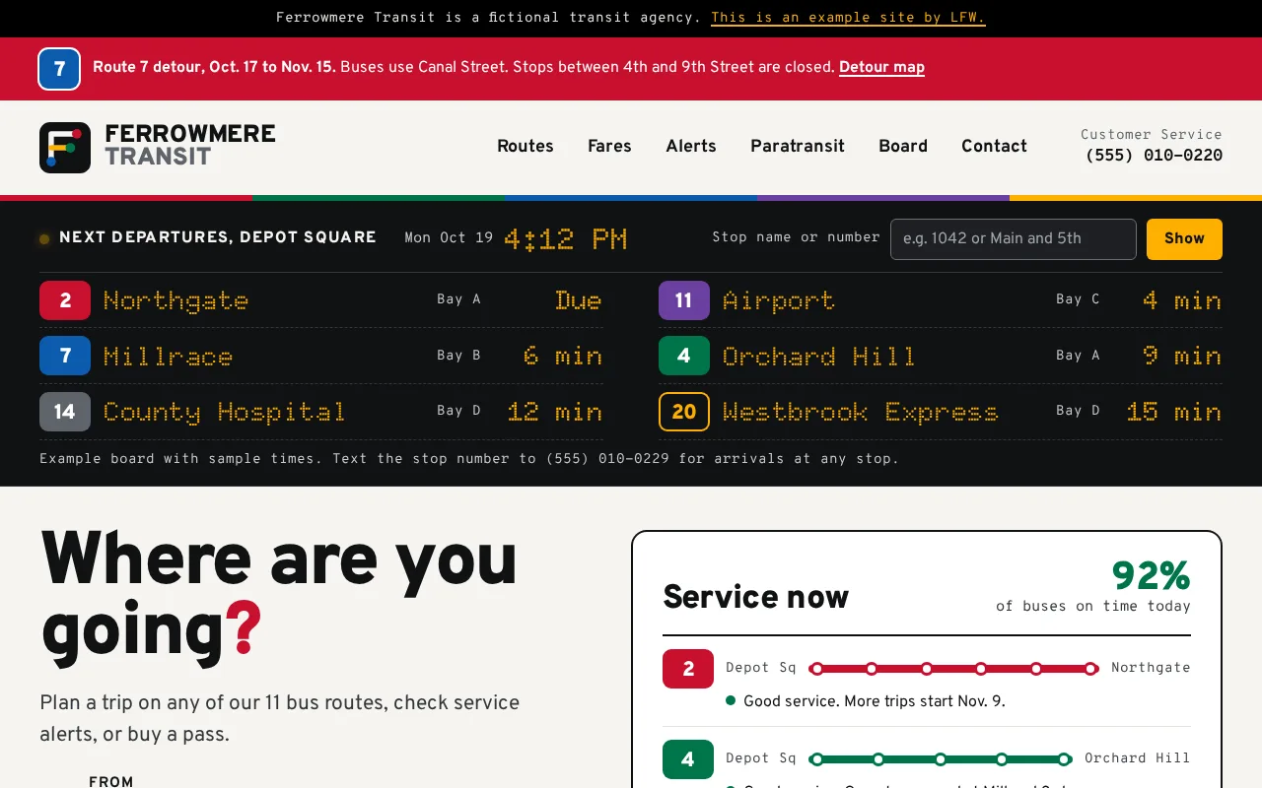The height and width of the screenshot is (788, 1262).
Task: Select the red route 2 badge for Northgate departure
Action: pos(65,300)
